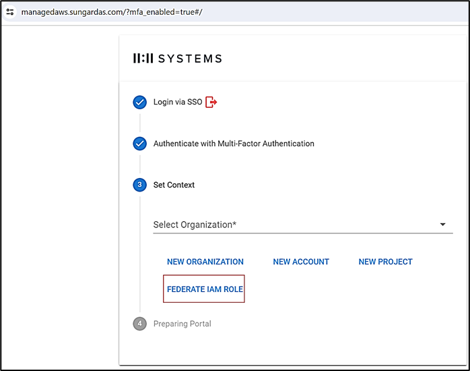This screenshot has width=470, height=371.
Task: Select the Preparing Portal step label
Action: coord(182,324)
